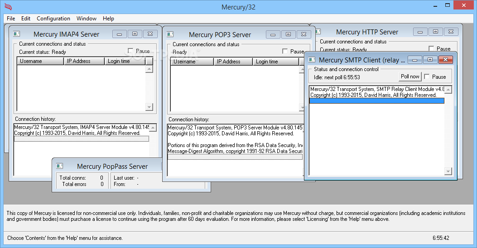The height and width of the screenshot is (248, 477).
Task: Click the Poll now button
Action: [410, 76]
